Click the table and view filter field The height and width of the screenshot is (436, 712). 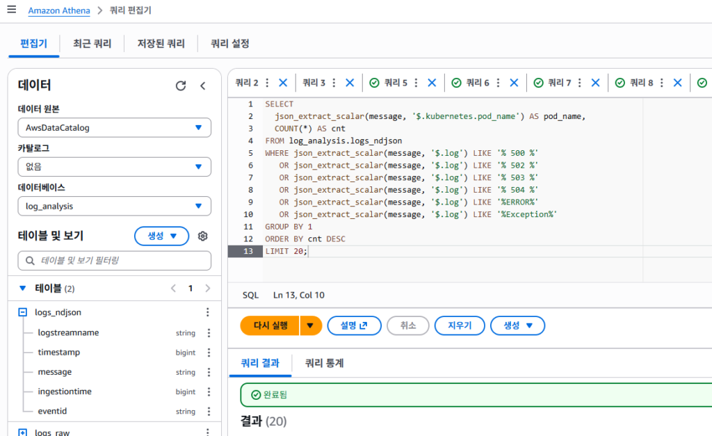115,261
